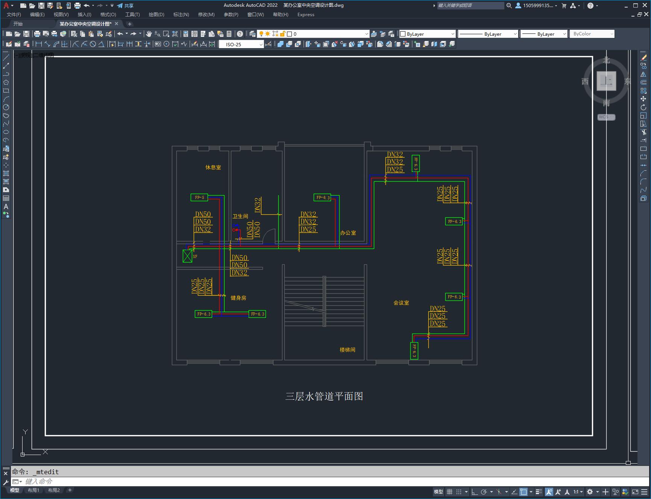Expand the user account 1505999135 dropdown
Viewport: 651px width, 499px height.
[537, 6]
